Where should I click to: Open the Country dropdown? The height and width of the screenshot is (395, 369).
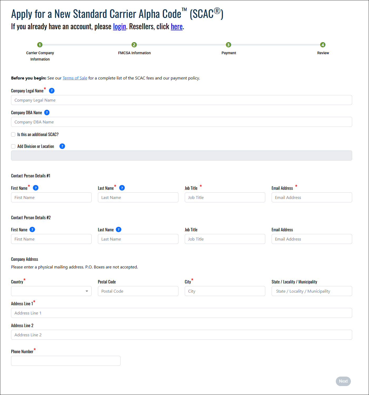[x=51, y=291]
